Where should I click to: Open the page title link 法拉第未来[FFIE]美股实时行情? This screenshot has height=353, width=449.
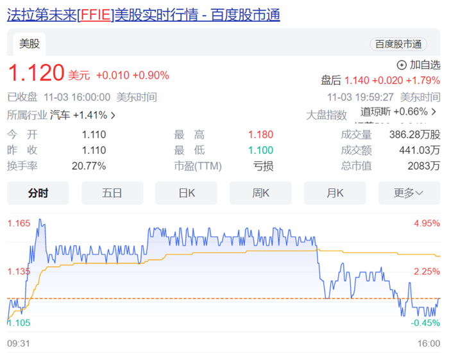click(x=143, y=15)
